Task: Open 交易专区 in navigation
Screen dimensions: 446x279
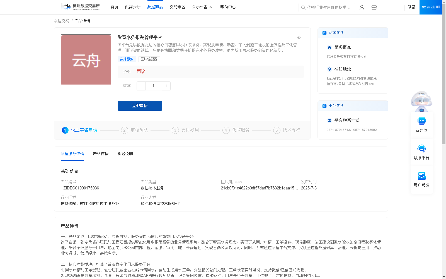Action: pyautogui.click(x=177, y=7)
